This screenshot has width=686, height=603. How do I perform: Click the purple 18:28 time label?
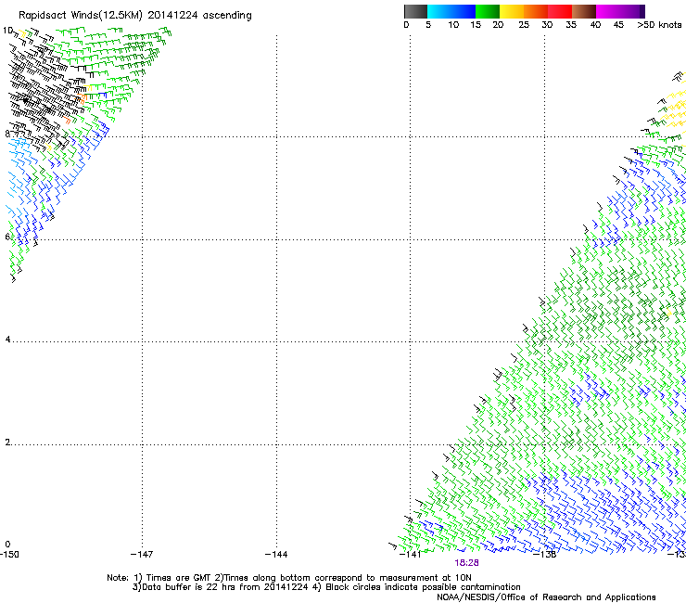(466, 563)
